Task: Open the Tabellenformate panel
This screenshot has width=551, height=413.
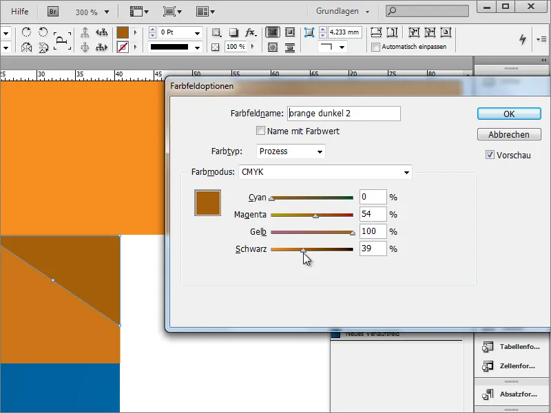Action: (x=512, y=347)
